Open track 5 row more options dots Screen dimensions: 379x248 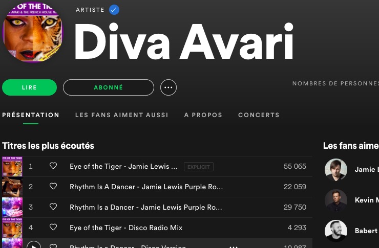(x=233, y=246)
